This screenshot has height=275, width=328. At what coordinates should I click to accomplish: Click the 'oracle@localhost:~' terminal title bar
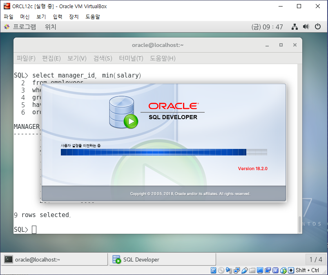point(158,45)
